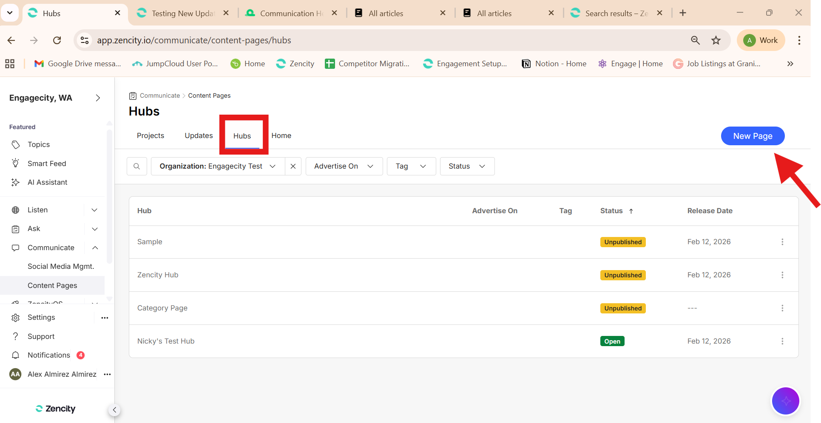Image resolution: width=821 pixels, height=423 pixels.
Task: Clear the Organization filter with X
Action: click(x=293, y=166)
